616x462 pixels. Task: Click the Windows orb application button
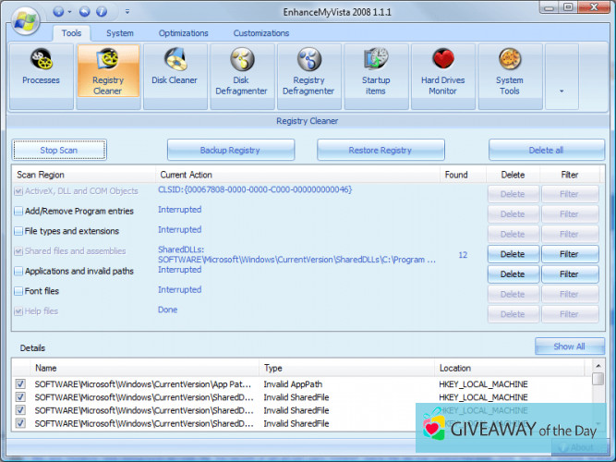[x=25, y=17]
